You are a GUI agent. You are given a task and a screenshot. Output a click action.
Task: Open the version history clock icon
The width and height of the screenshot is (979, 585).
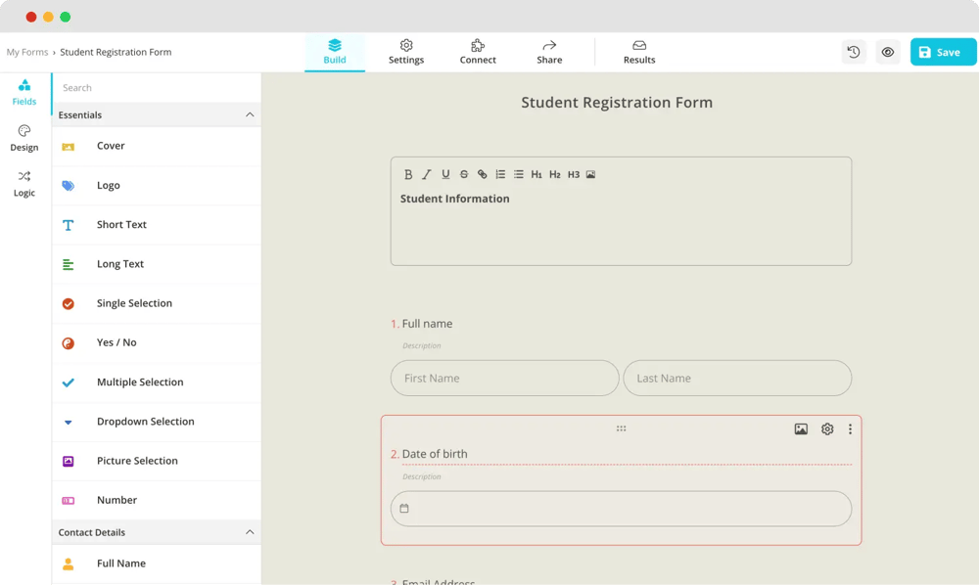(x=854, y=52)
